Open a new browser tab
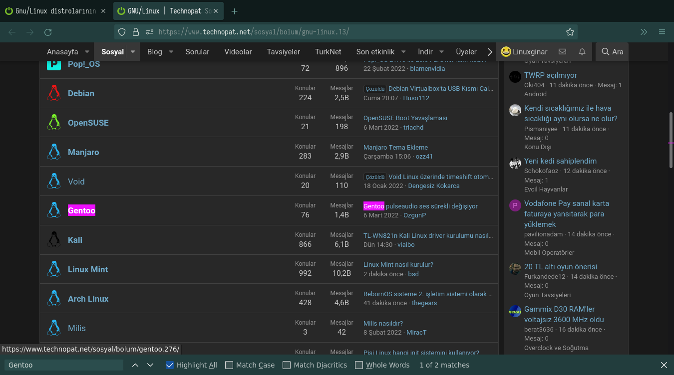This screenshot has width=674, height=375. [x=235, y=11]
